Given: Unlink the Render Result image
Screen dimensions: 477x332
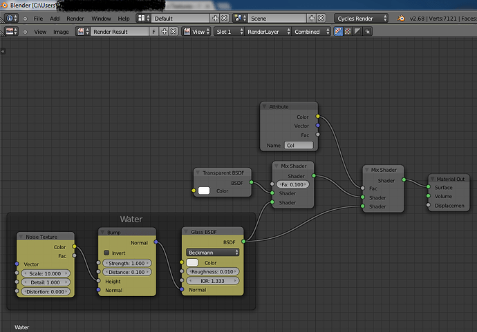Looking at the screenshot, I should coord(174,32).
